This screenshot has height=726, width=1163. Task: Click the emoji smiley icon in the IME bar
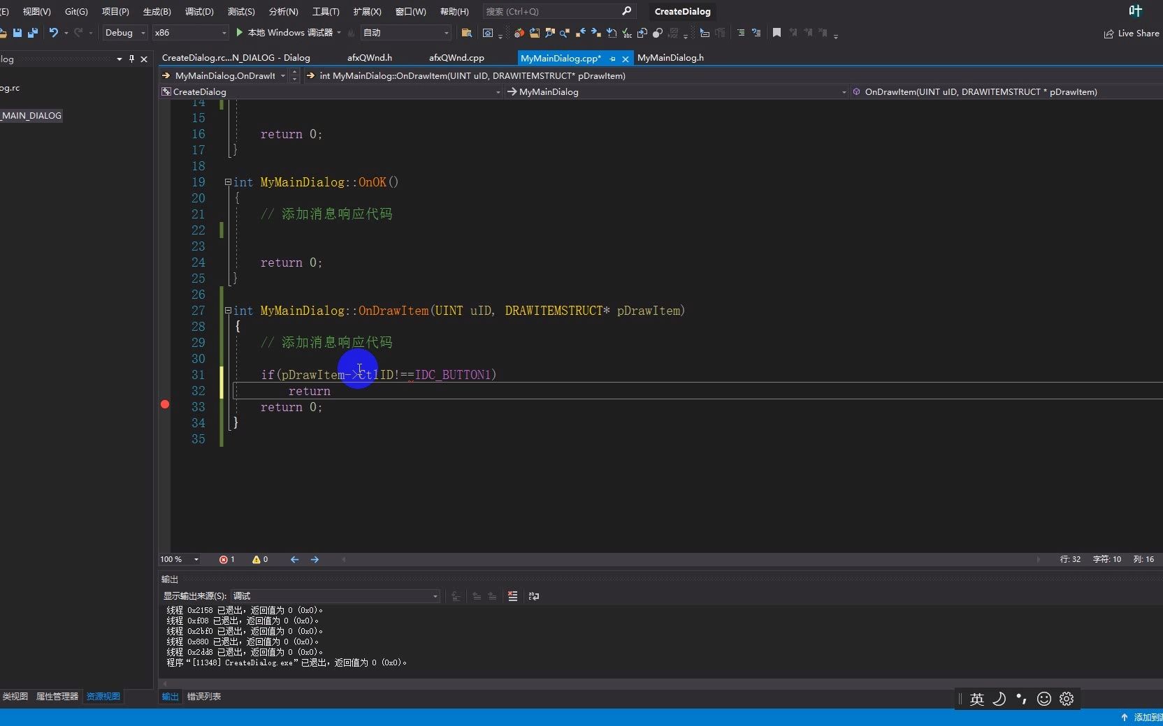(x=1043, y=699)
